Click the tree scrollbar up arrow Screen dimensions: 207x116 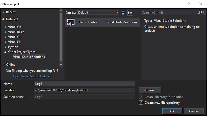click(61, 11)
